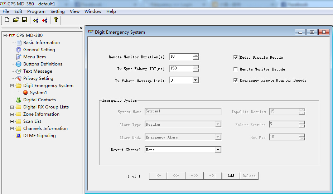The image size is (333, 194).
Task: Click the Help question mark toolbar icon
Action: tap(56, 20)
